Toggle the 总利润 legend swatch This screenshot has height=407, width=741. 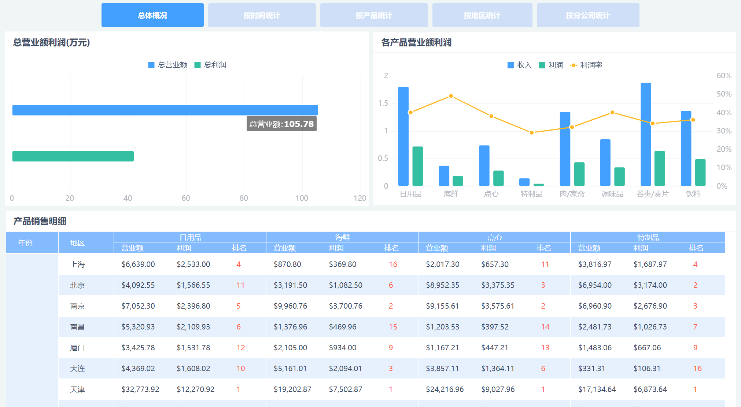click(198, 65)
